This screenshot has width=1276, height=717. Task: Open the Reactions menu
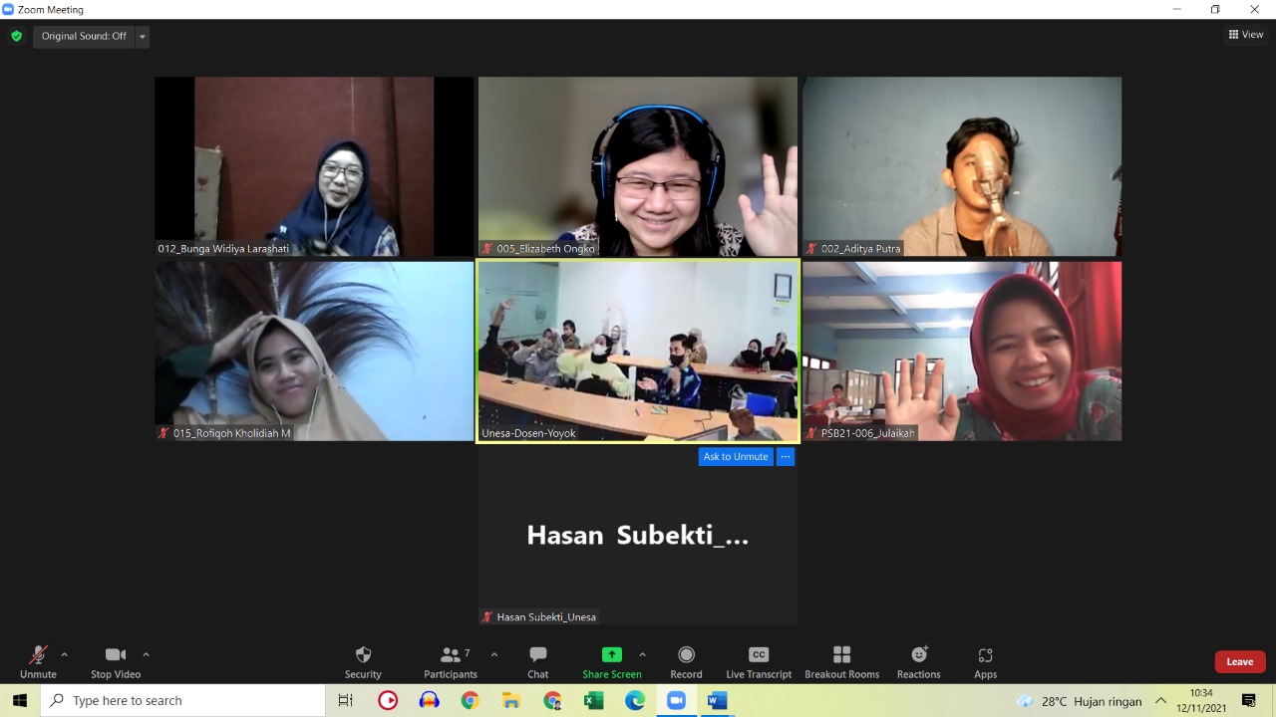click(x=918, y=661)
